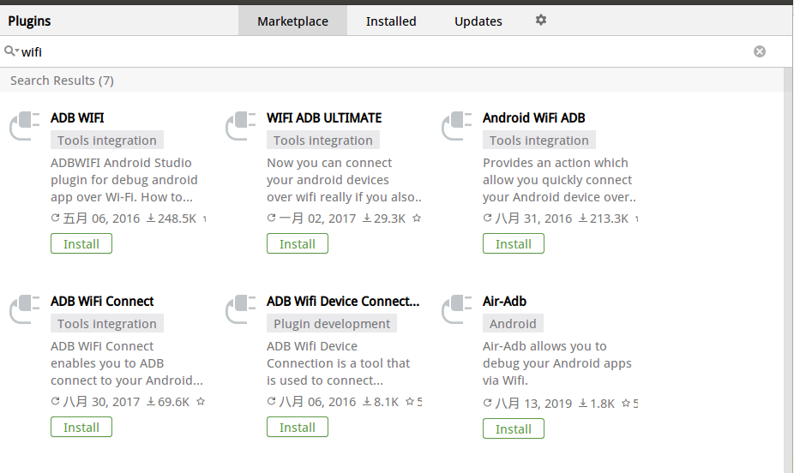Click the WIFI ADB ULTIMATE plugin icon
The image size is (794, 473).
click(241, 125)
